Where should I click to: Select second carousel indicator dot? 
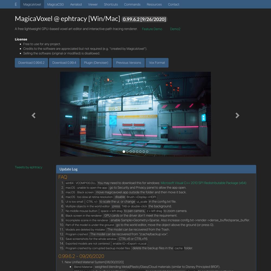click(x=127, y=151)
